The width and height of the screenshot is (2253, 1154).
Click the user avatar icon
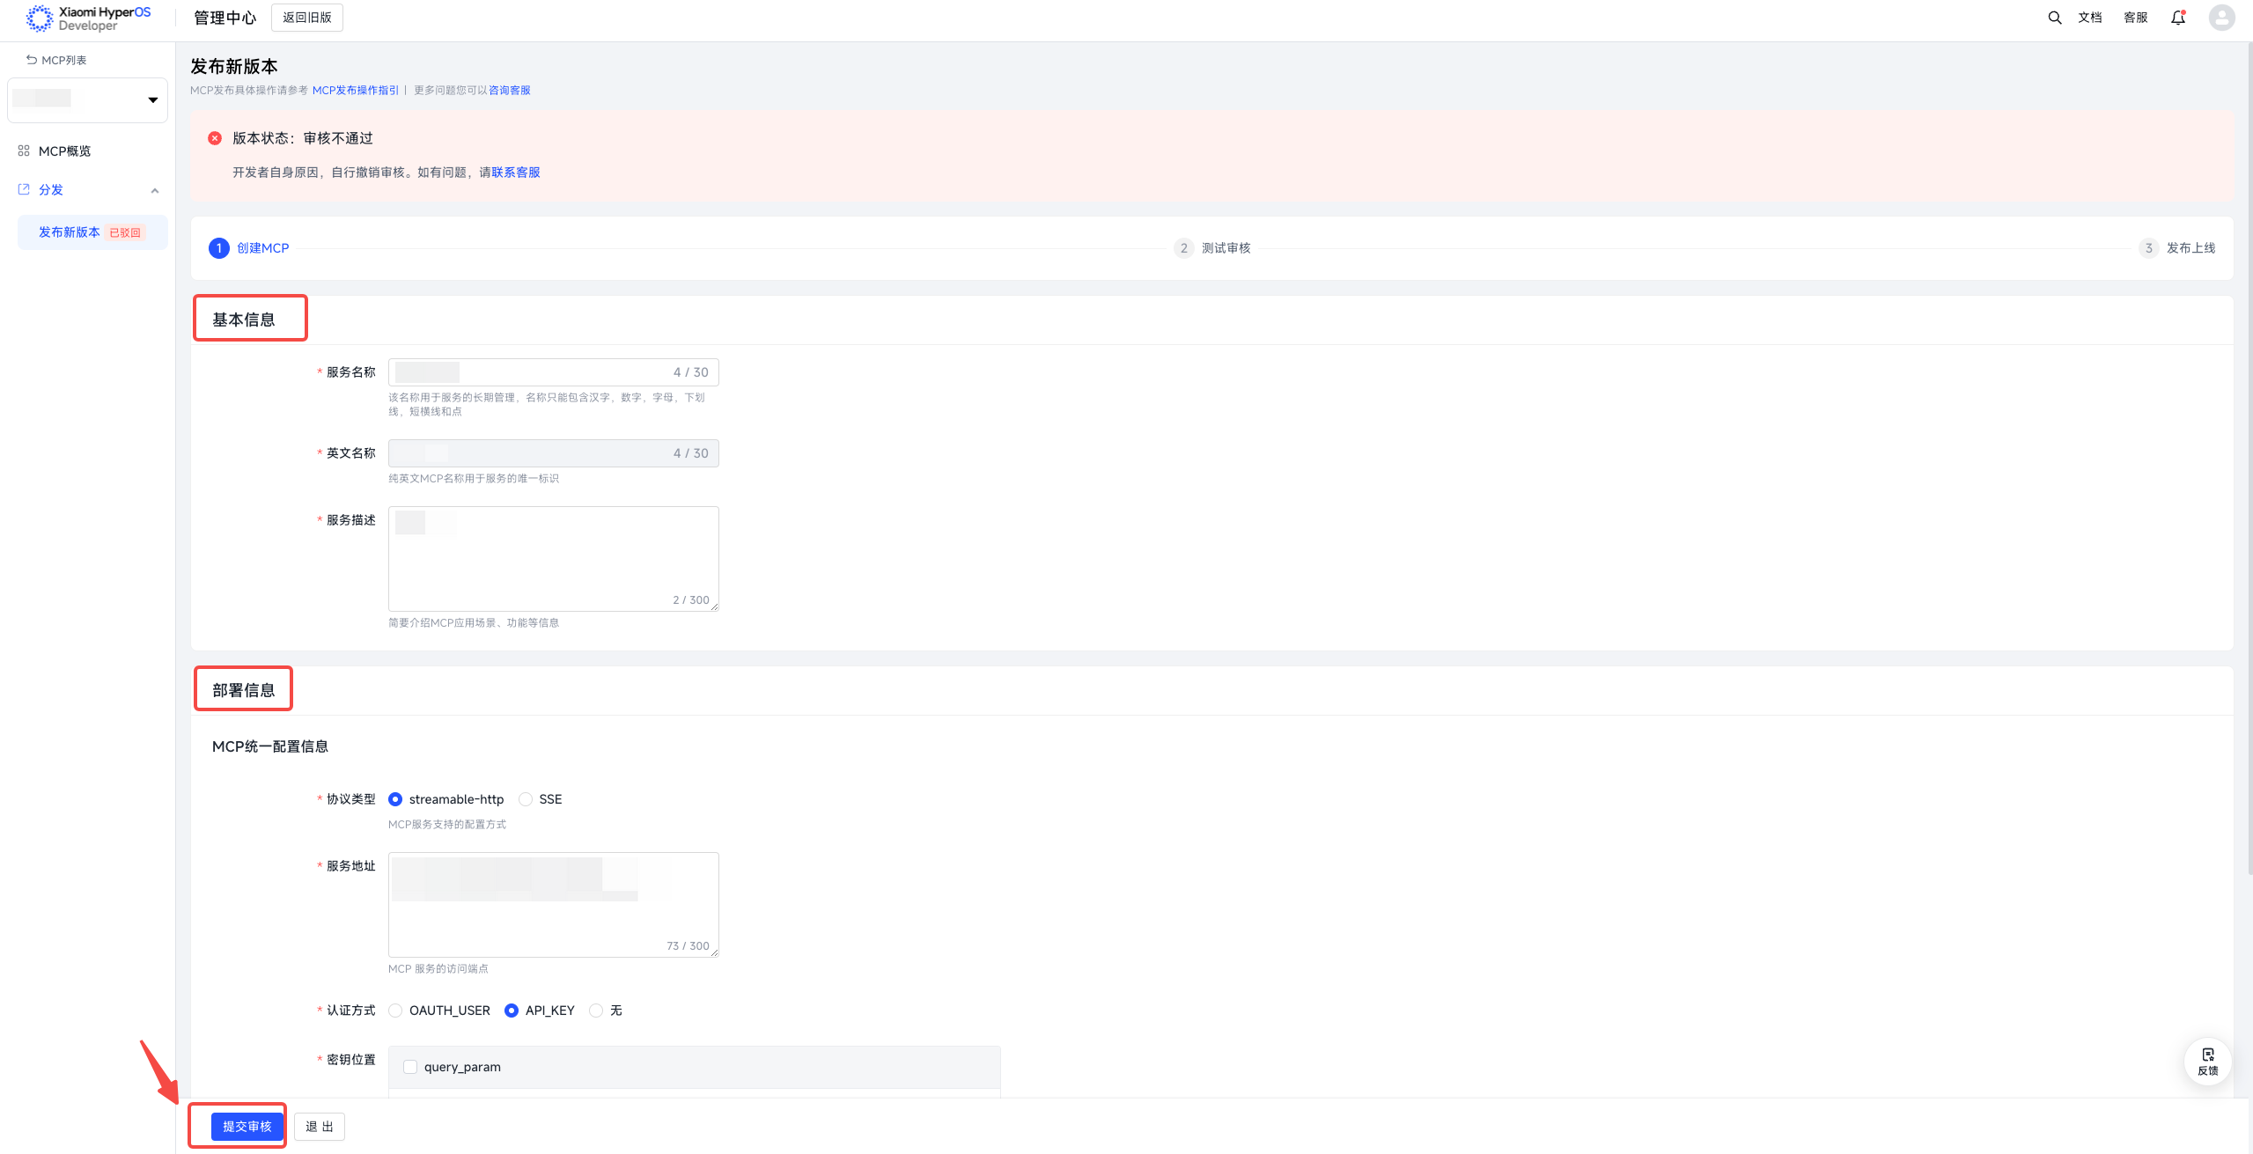click(2221, 18)
